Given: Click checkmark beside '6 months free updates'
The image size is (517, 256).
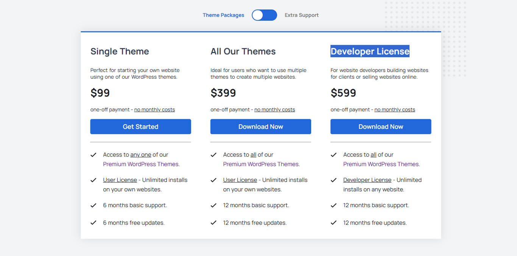Looking at the screenshot, I should [x=93, y=223].
